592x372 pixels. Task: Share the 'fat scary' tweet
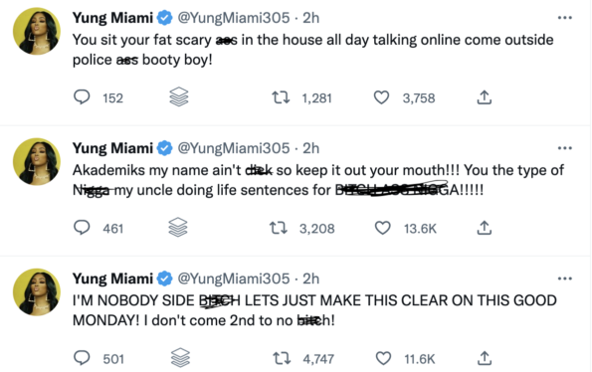click(484, 97)
